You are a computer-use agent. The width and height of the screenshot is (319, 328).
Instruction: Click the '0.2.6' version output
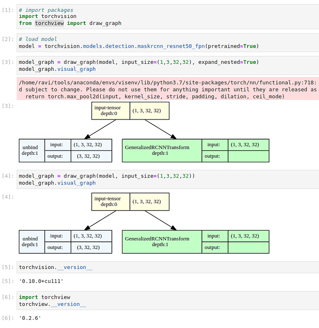(x=30, y=318)
